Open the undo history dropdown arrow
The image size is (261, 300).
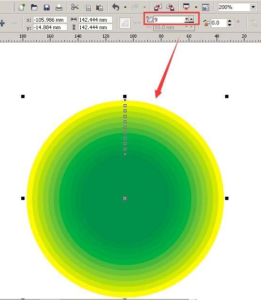pos(125,8)
